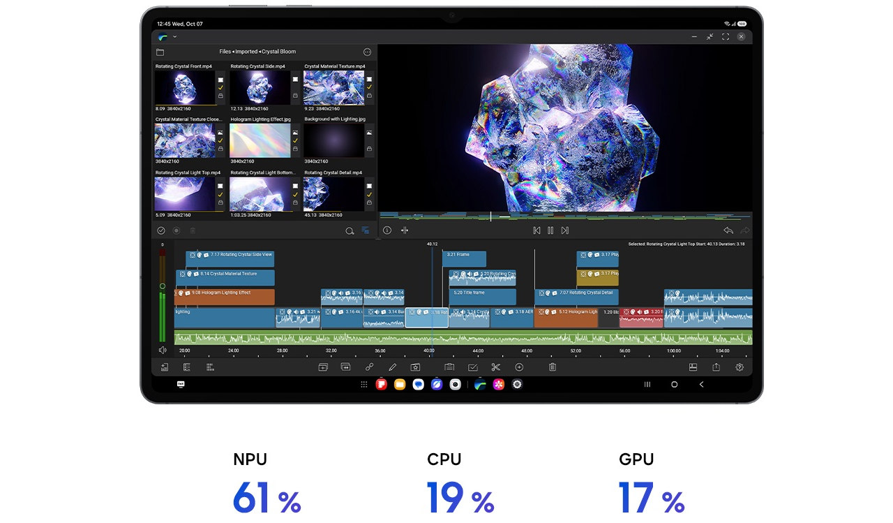Click the Crystal Bloom breadcrumb
Image resolution: width=893 pixels, height=523 pixels.
(x=279, y=52)
